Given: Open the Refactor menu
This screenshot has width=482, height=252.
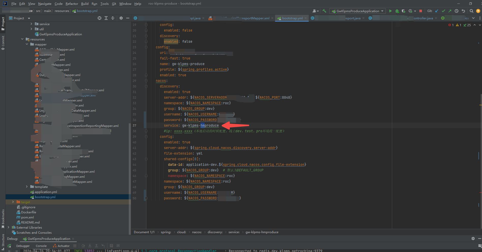Looking at the screenshot, I should point(72,4).
